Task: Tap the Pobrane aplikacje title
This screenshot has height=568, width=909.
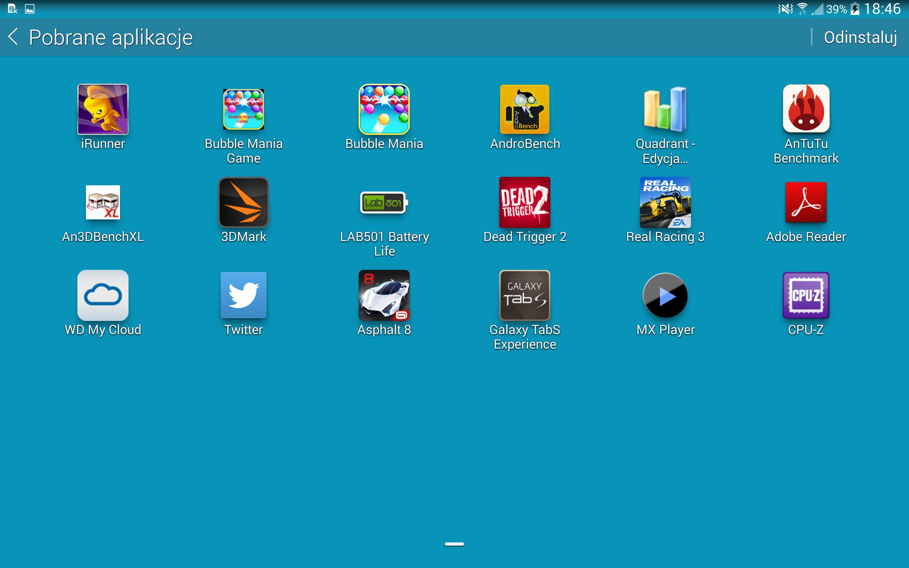Action: tap(111, 38)
